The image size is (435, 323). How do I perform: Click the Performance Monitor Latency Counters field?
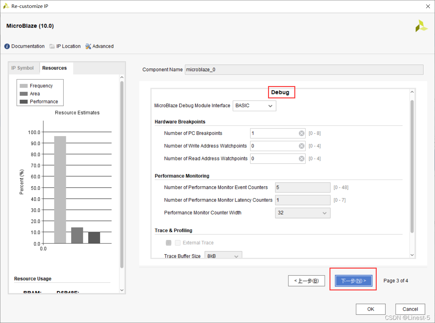point(303,200)
